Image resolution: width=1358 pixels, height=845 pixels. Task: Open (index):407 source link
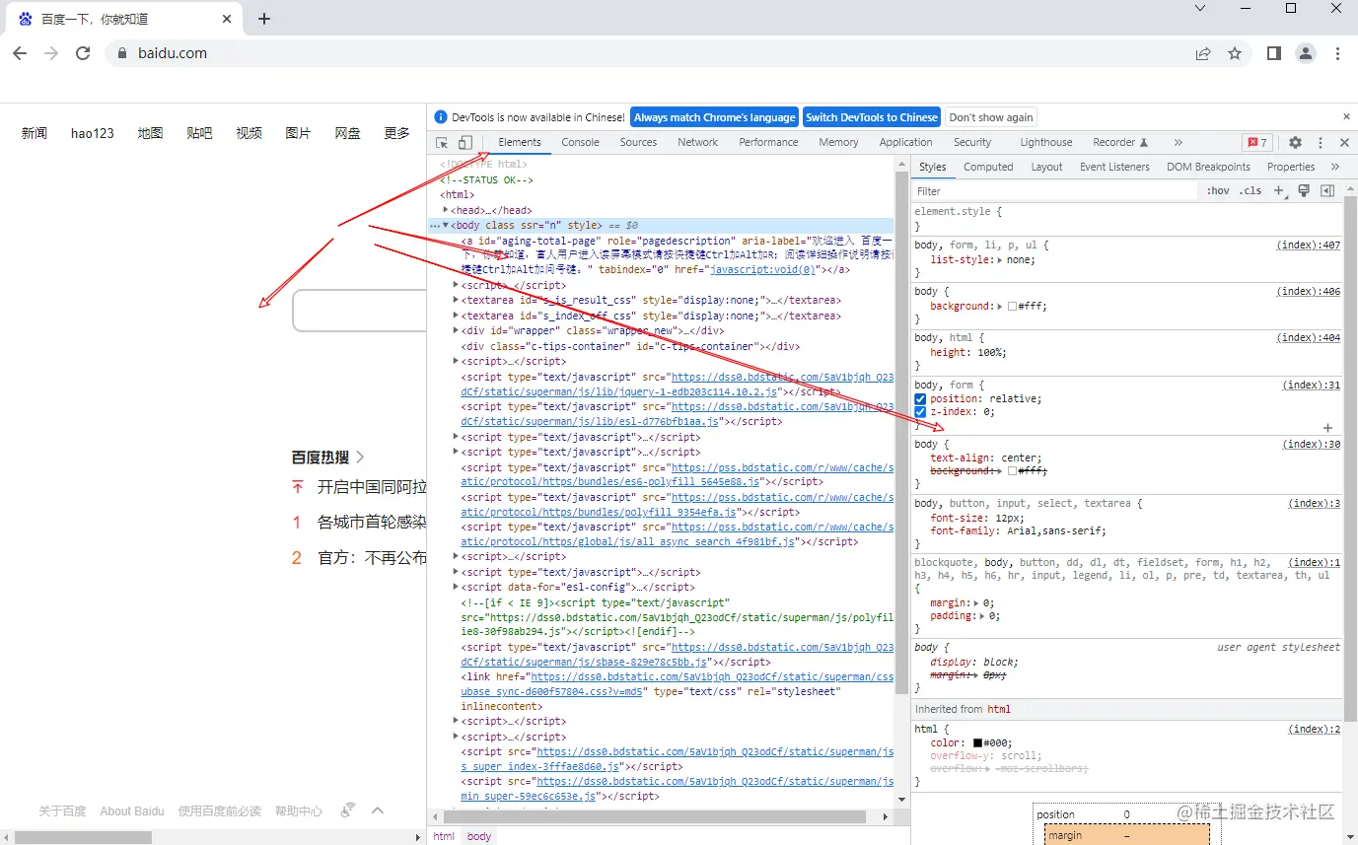(1309, 245)
